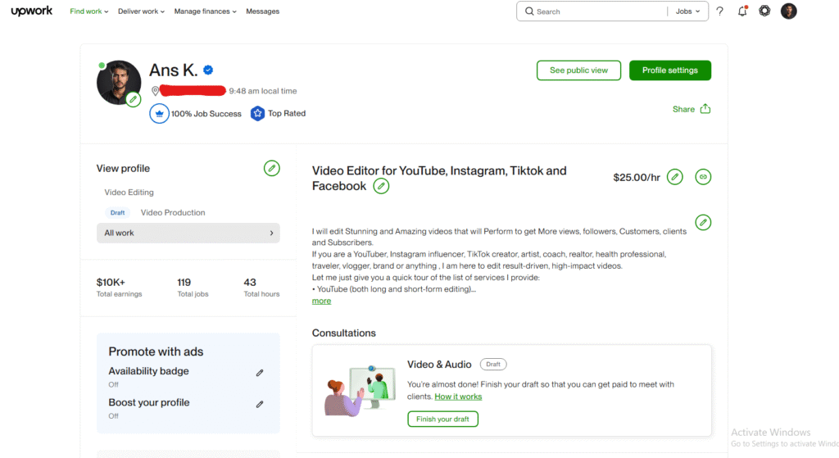Open the notifications bell icon
839x458 pixels.
[742, 11]
